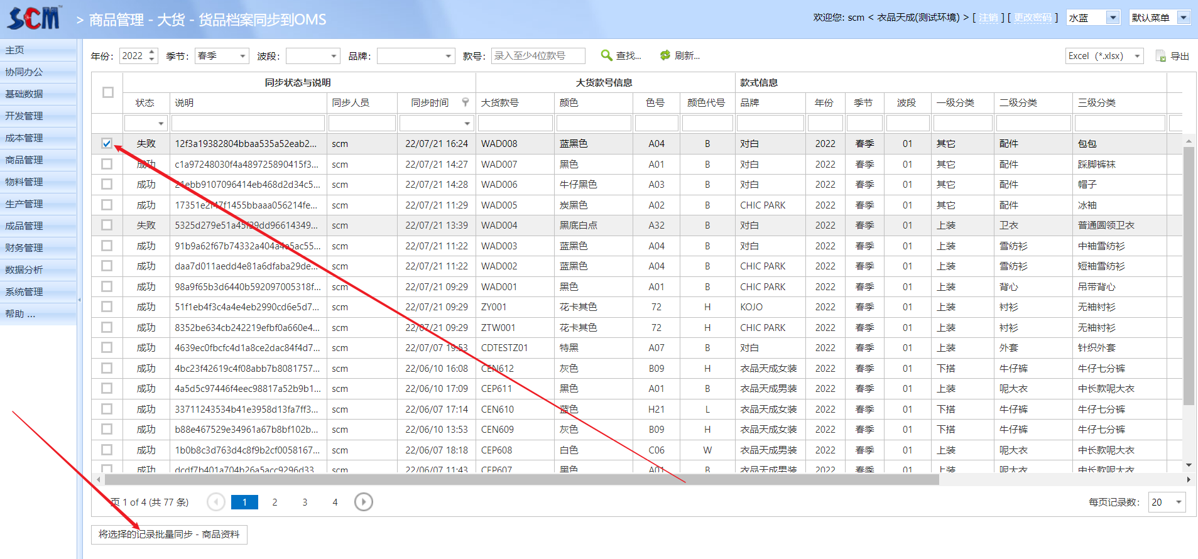
Task: Uncheck the WAD008 row checkbox
Action: 107,144
